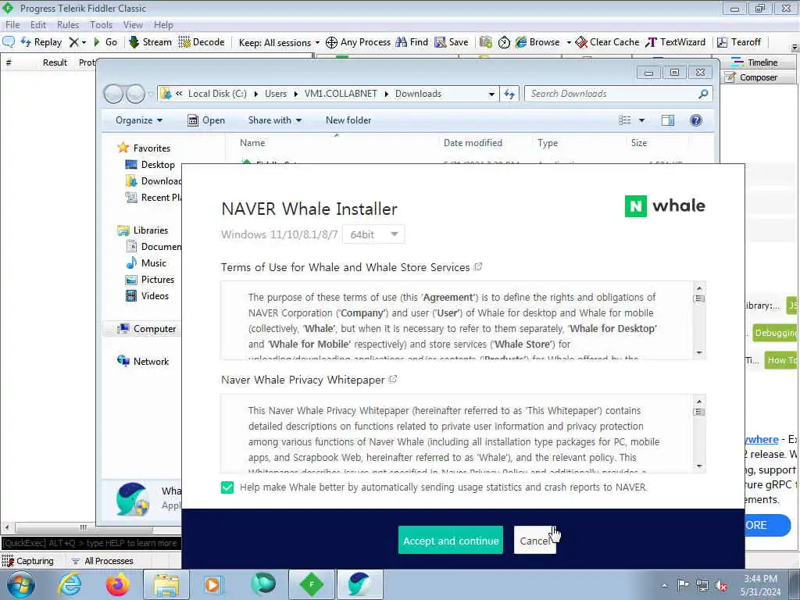Screen dimensions: 800x600
Task: Click the refresh button beside address bar
Action: pyautogui.click(x=509, y=94)
